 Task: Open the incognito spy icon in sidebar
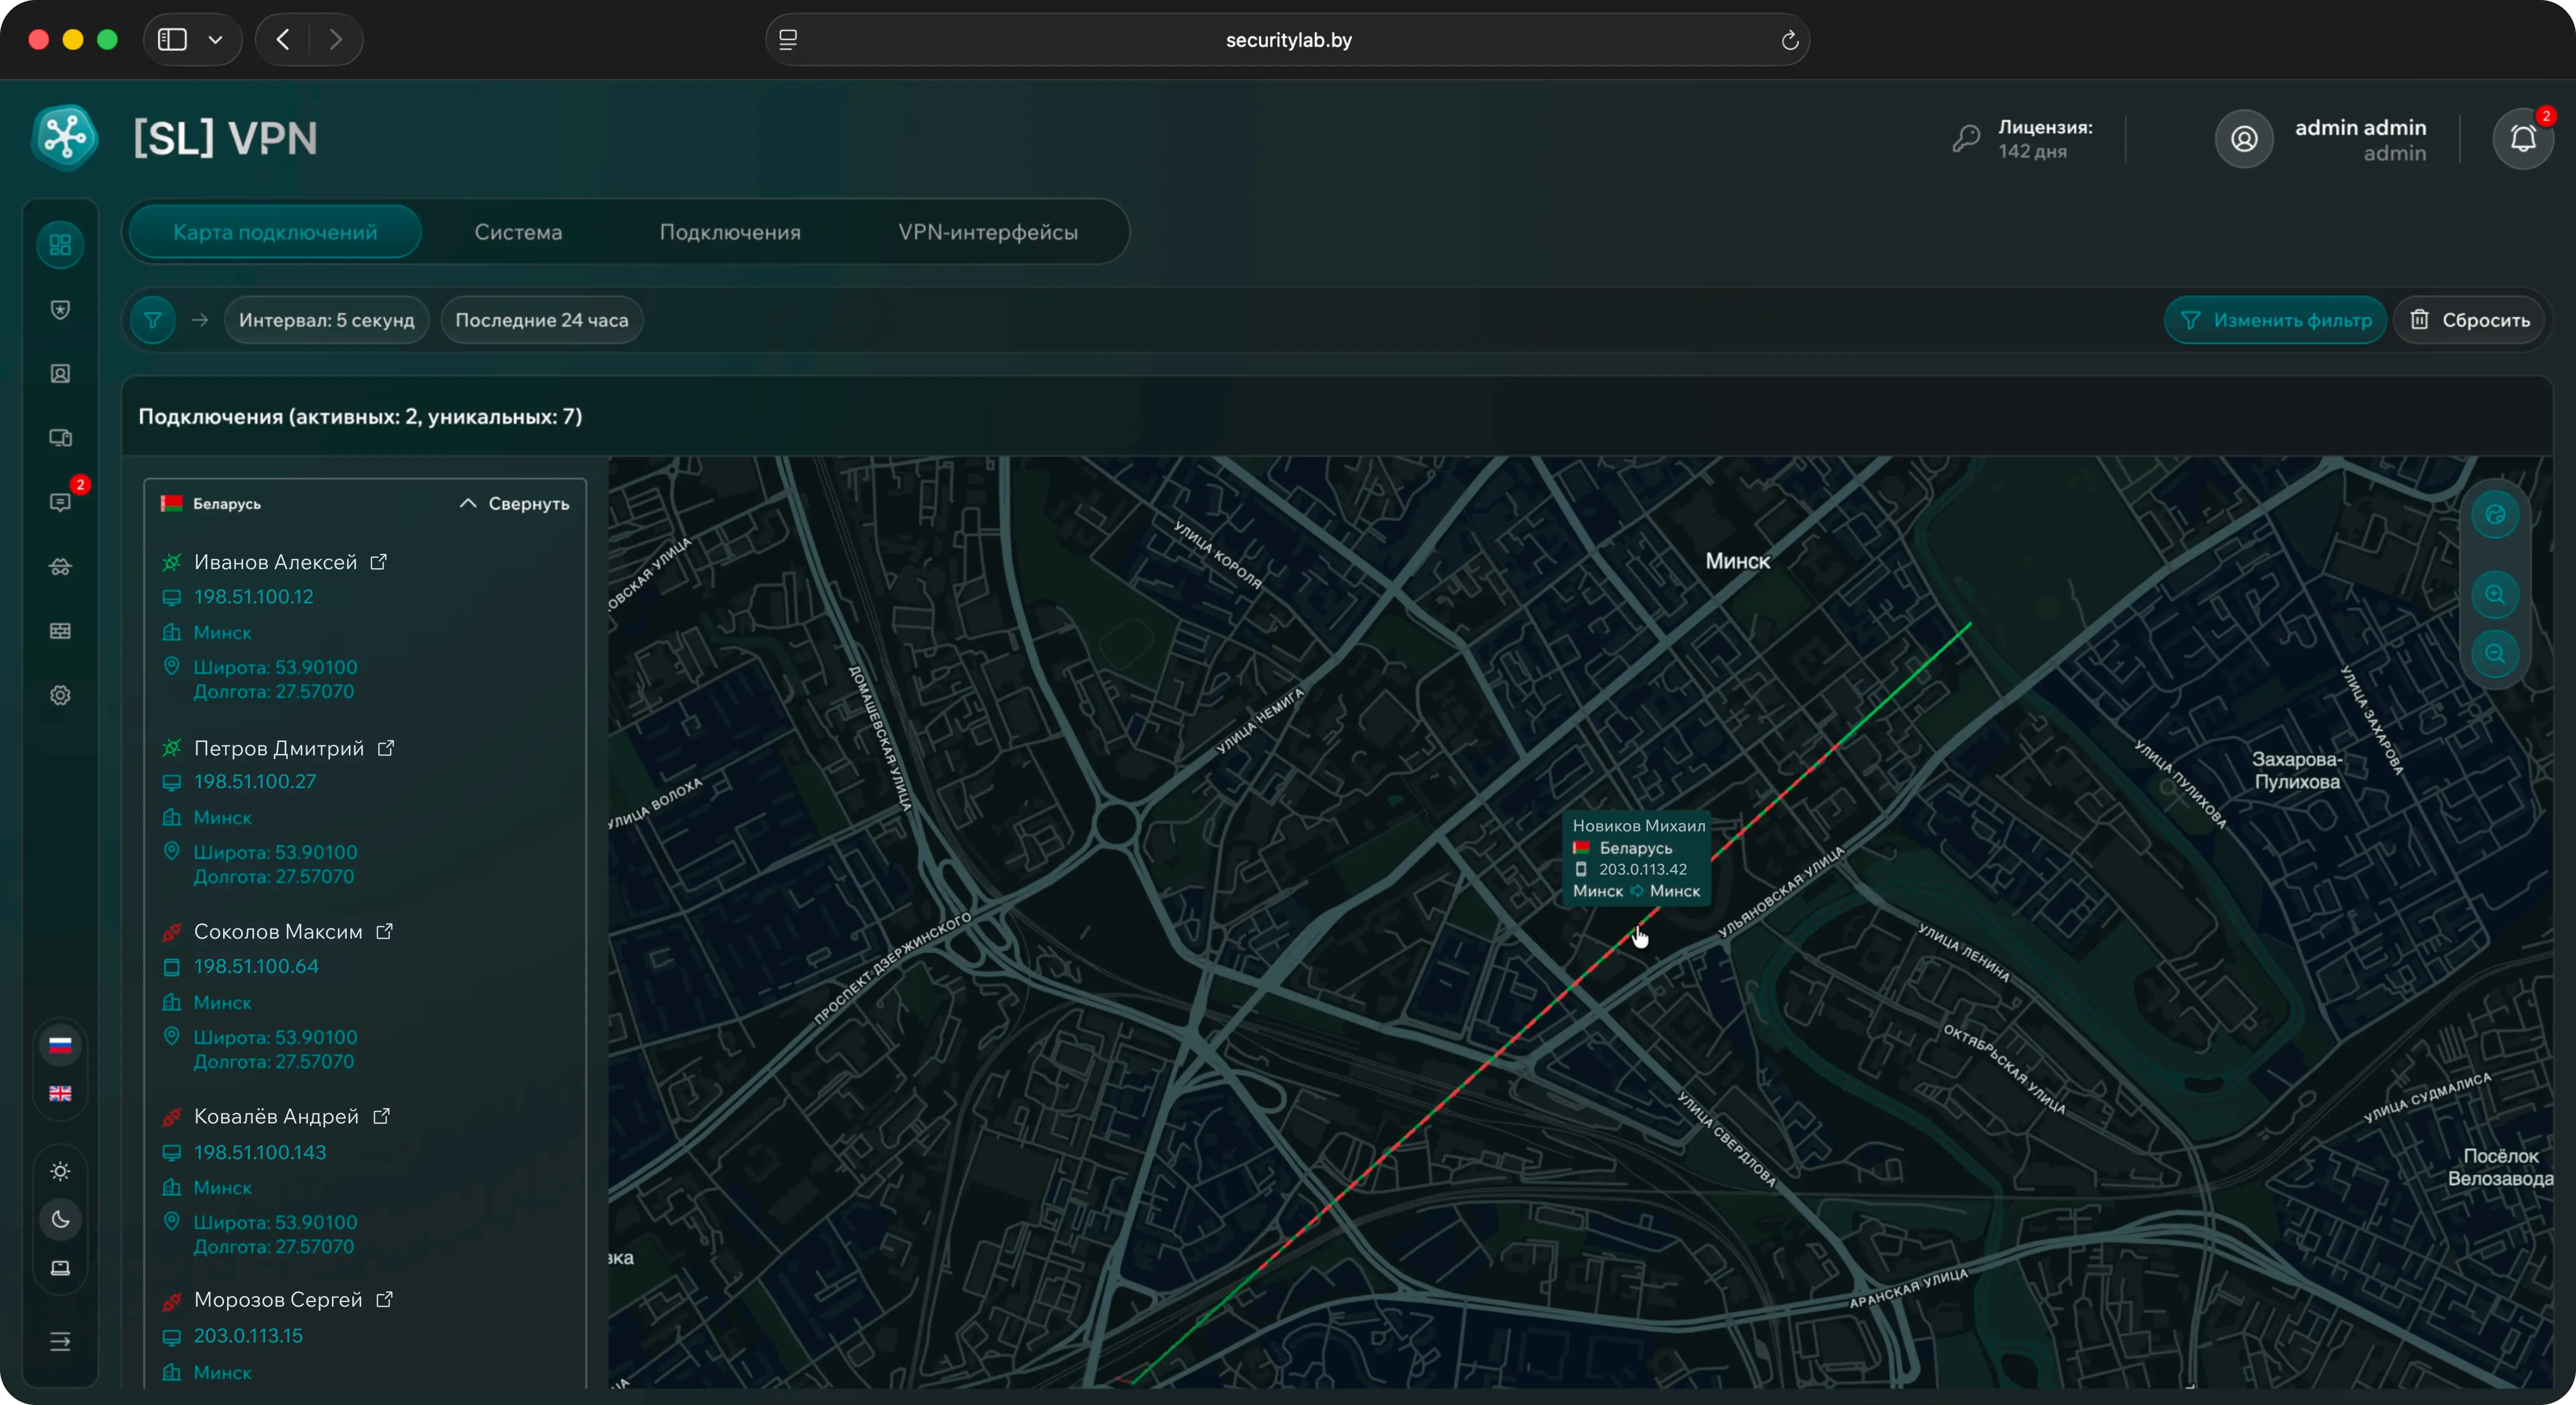pos(60,567)
